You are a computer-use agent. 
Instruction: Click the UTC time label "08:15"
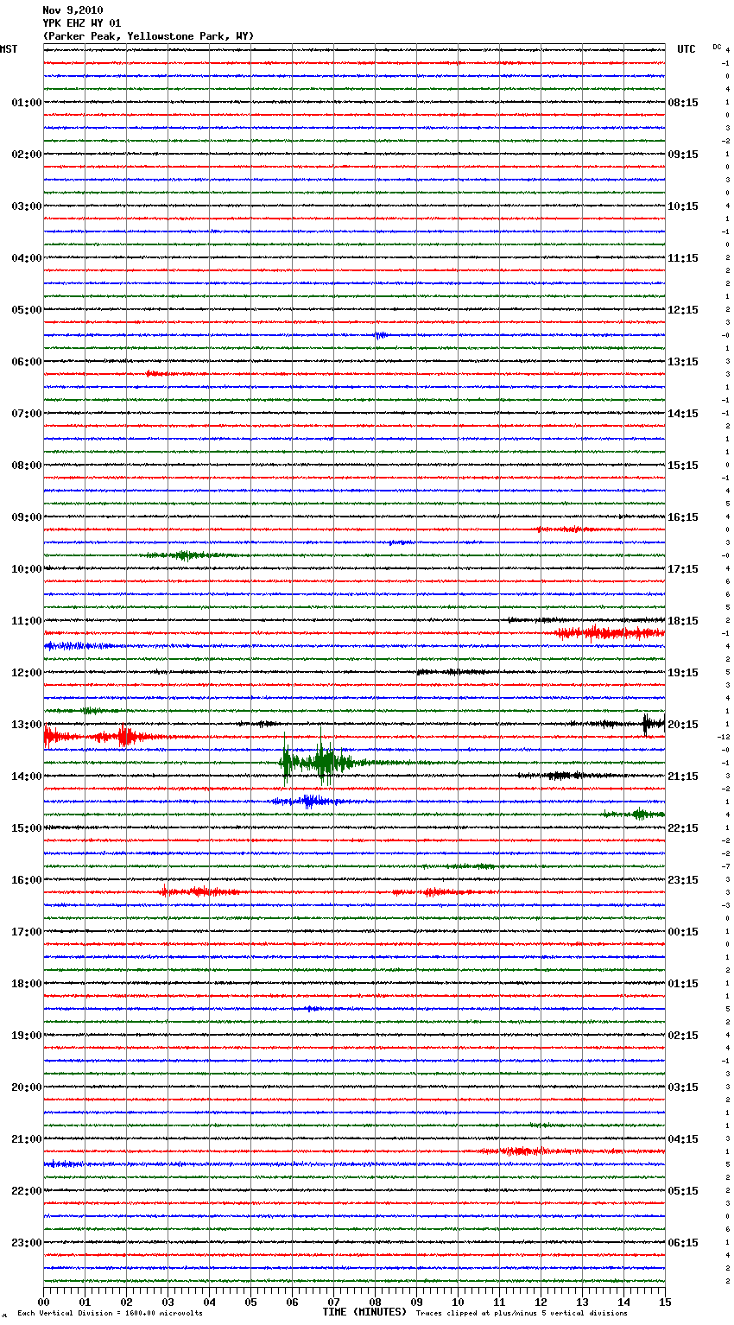pos(683,103)
